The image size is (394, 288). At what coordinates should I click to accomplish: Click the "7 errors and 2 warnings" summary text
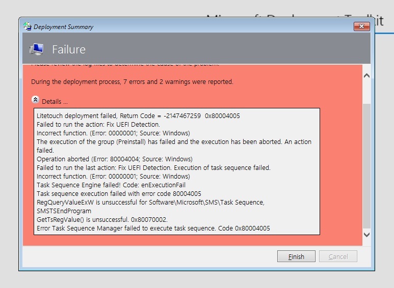[132, 81]
